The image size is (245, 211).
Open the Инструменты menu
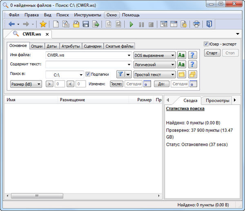tap(87, 15)
